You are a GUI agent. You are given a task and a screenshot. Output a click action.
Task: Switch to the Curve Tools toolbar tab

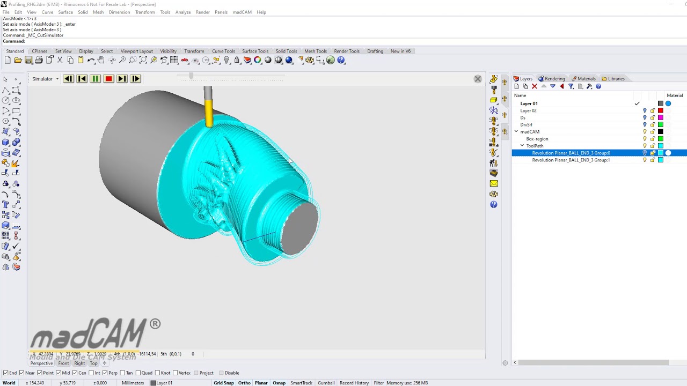point(223,51)
